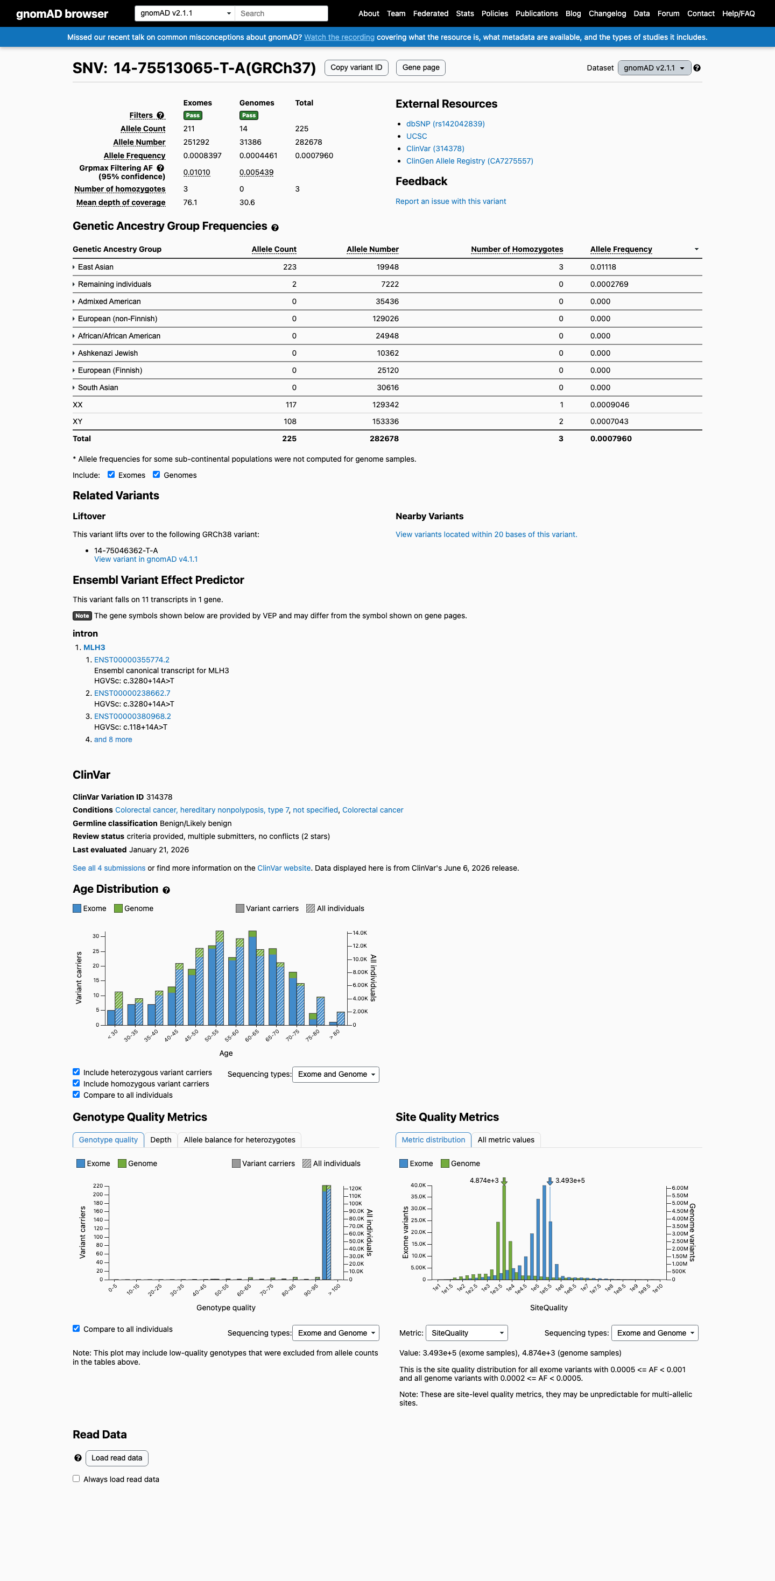Enable Always load read data checkbox
This screenshot has height=1581, width=775.
[76, 1479]
